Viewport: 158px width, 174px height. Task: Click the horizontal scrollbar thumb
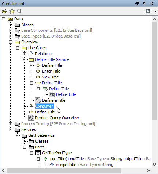pos(64,171)
